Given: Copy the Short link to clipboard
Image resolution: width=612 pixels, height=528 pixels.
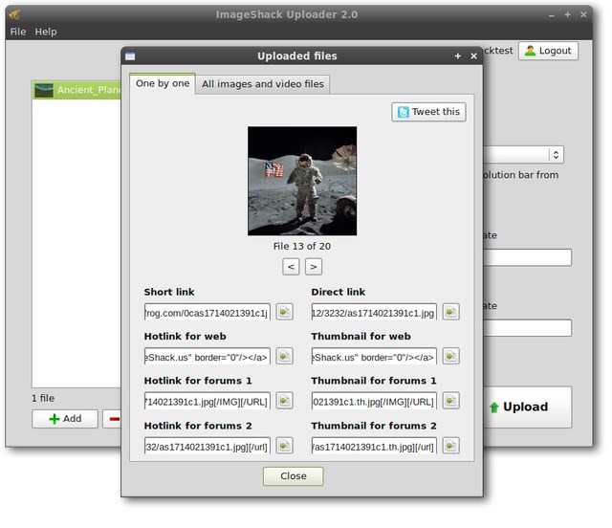Looking at the screenshot, I should click(x=284, y=312).
